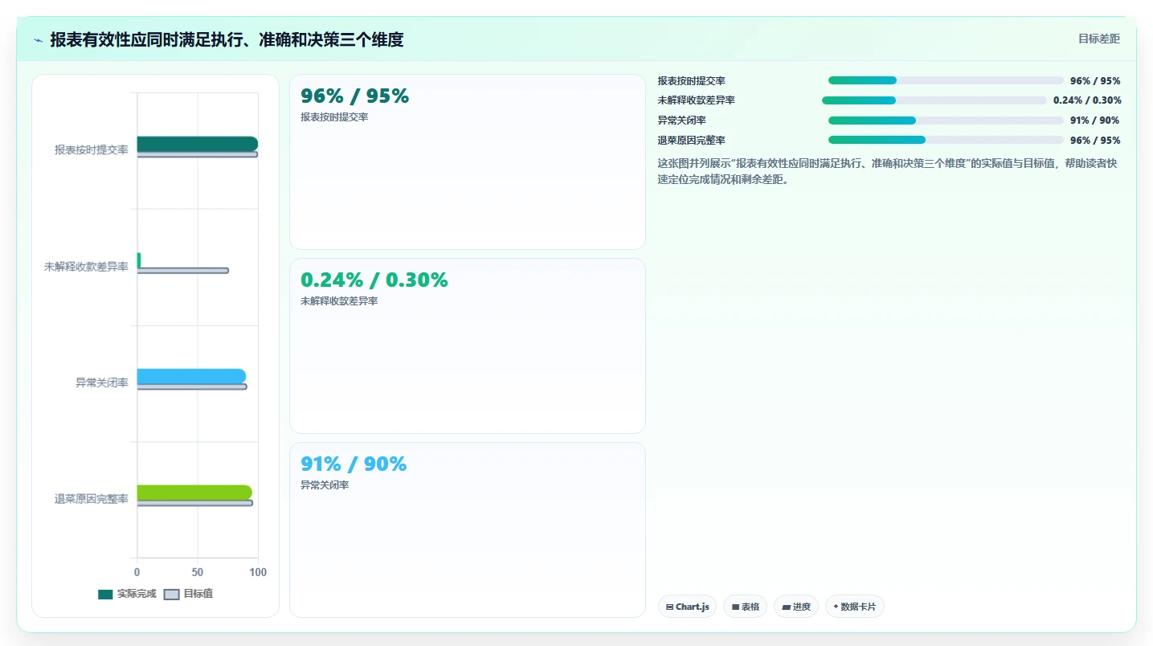Click the title 报表有效性应同时满足执行、准确和决策三个维度

pyautogui.click(x=227, y=39)
